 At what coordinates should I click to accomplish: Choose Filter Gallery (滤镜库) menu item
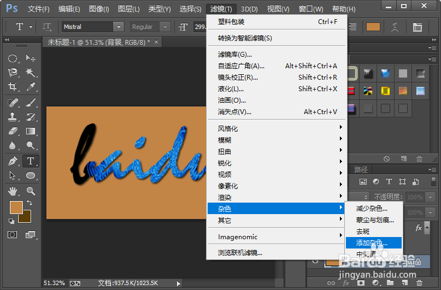pyautogui.click(x=277, y=54)
